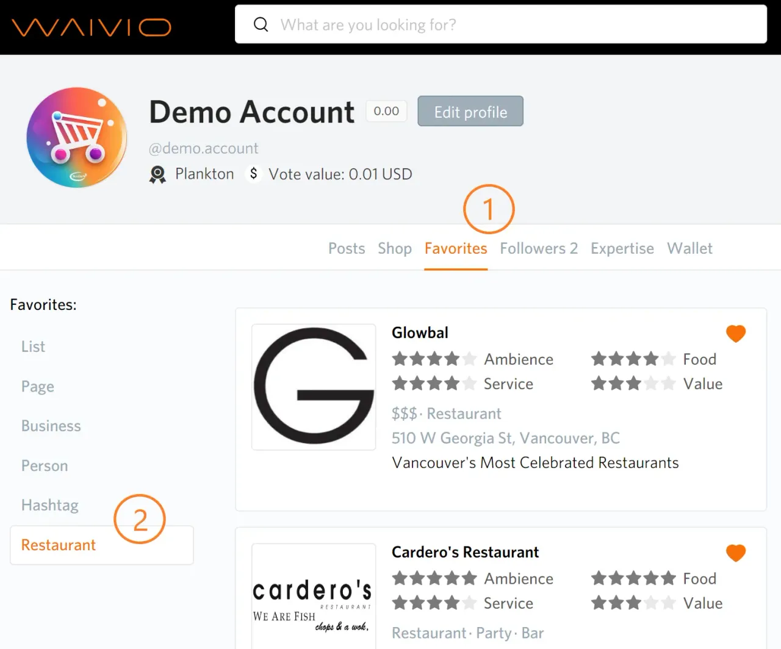
Task: Select List in Favorites sidebar
Action: [x=33, y=346]
